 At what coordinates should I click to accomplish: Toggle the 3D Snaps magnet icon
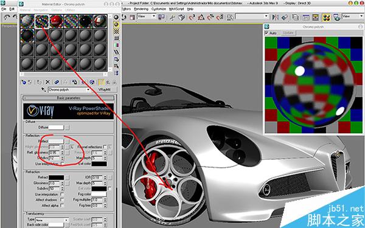(x=192, y=17)
